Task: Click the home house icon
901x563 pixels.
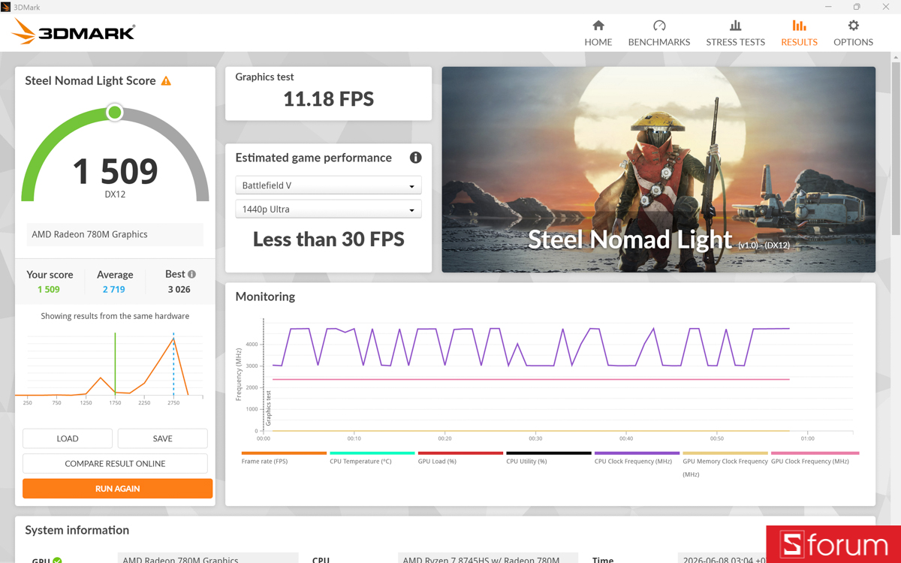Action: click(x=598, y=26)
